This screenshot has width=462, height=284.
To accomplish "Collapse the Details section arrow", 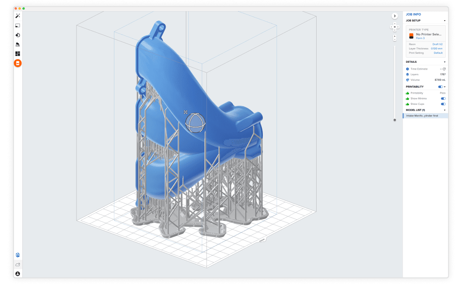I will click(445, 62).
